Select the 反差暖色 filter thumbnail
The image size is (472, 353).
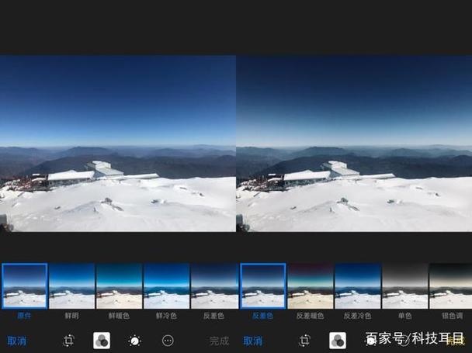pos(311,286)
